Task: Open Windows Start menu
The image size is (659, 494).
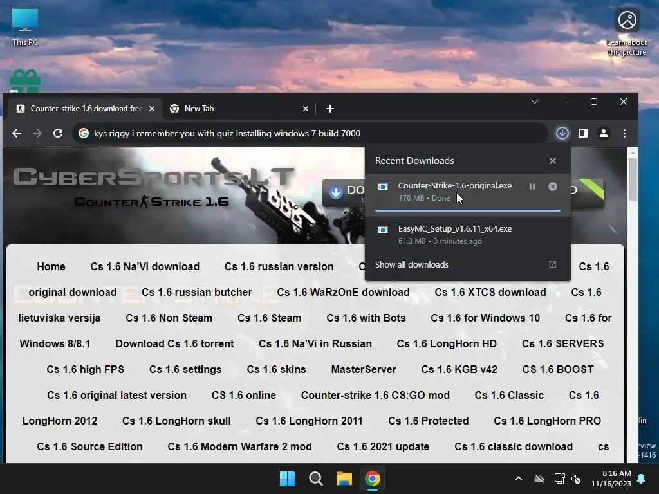Action: click(x=288, y=479)
